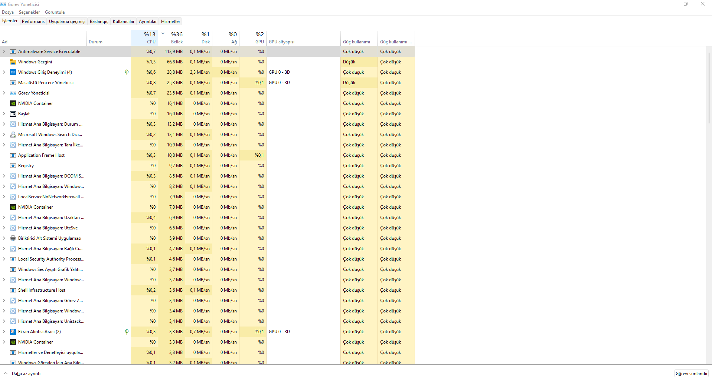Open the Dosya menu

(x=8, y=12)
